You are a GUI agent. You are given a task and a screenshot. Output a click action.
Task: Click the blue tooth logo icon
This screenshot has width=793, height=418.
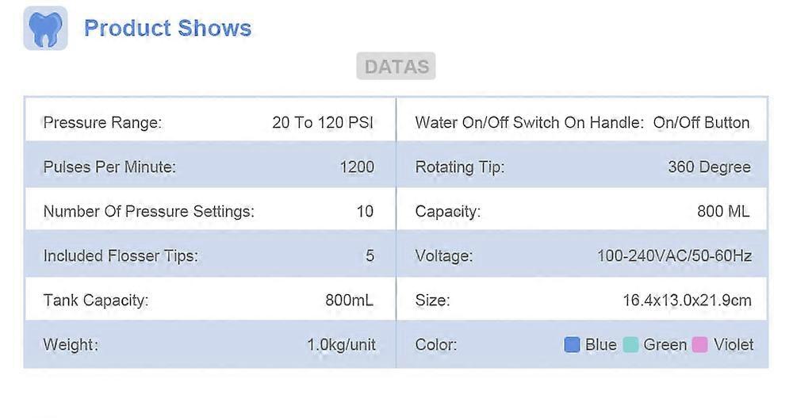45,29
